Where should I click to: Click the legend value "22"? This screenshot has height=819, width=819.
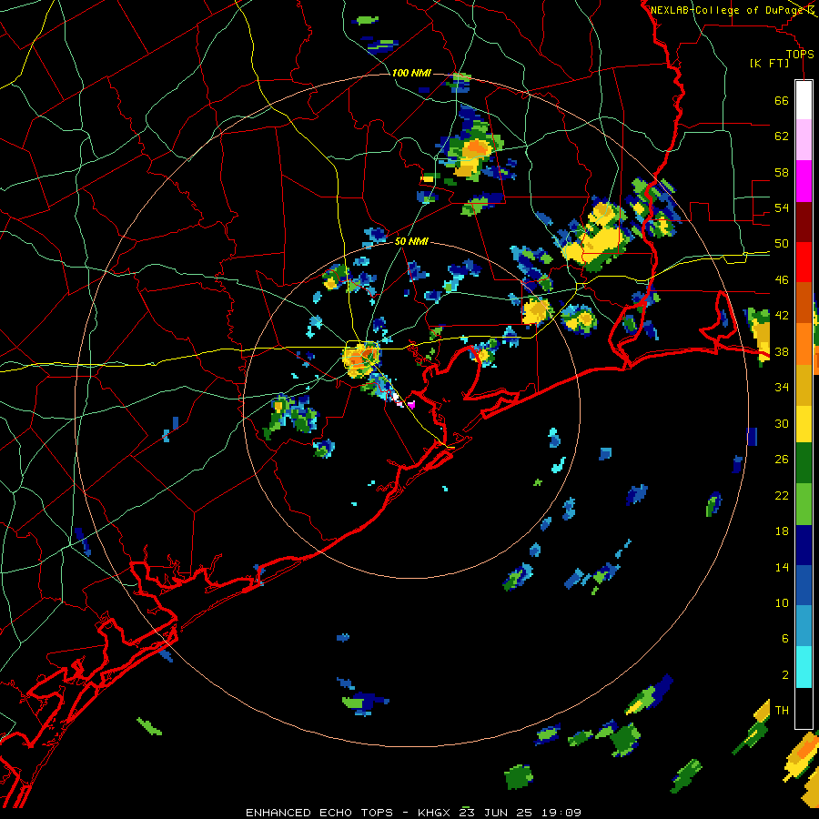click(782, 495)
